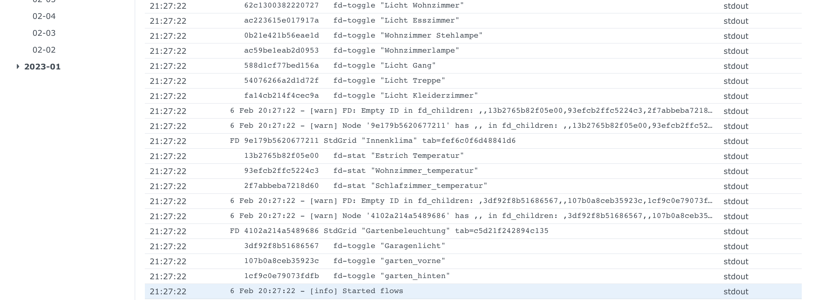Screen dimensions: 821x300
Task: Open logs for 02-02
Action: pos(44,49)
